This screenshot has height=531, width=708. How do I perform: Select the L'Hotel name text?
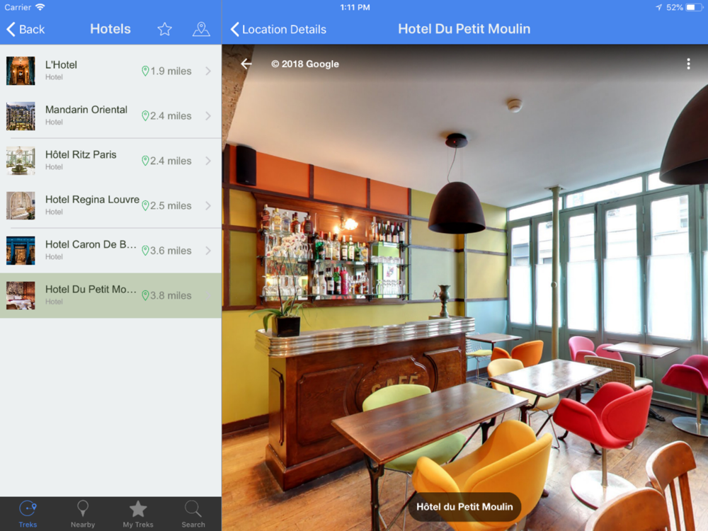click(x=61, y=65)
